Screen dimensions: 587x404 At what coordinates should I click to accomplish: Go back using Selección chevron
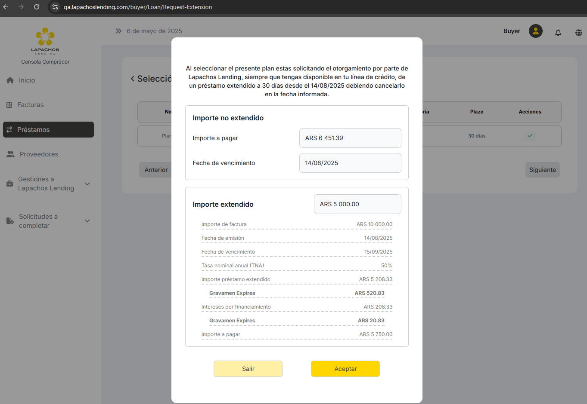(132, 79)
